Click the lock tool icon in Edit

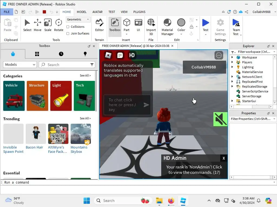point(191,27)
